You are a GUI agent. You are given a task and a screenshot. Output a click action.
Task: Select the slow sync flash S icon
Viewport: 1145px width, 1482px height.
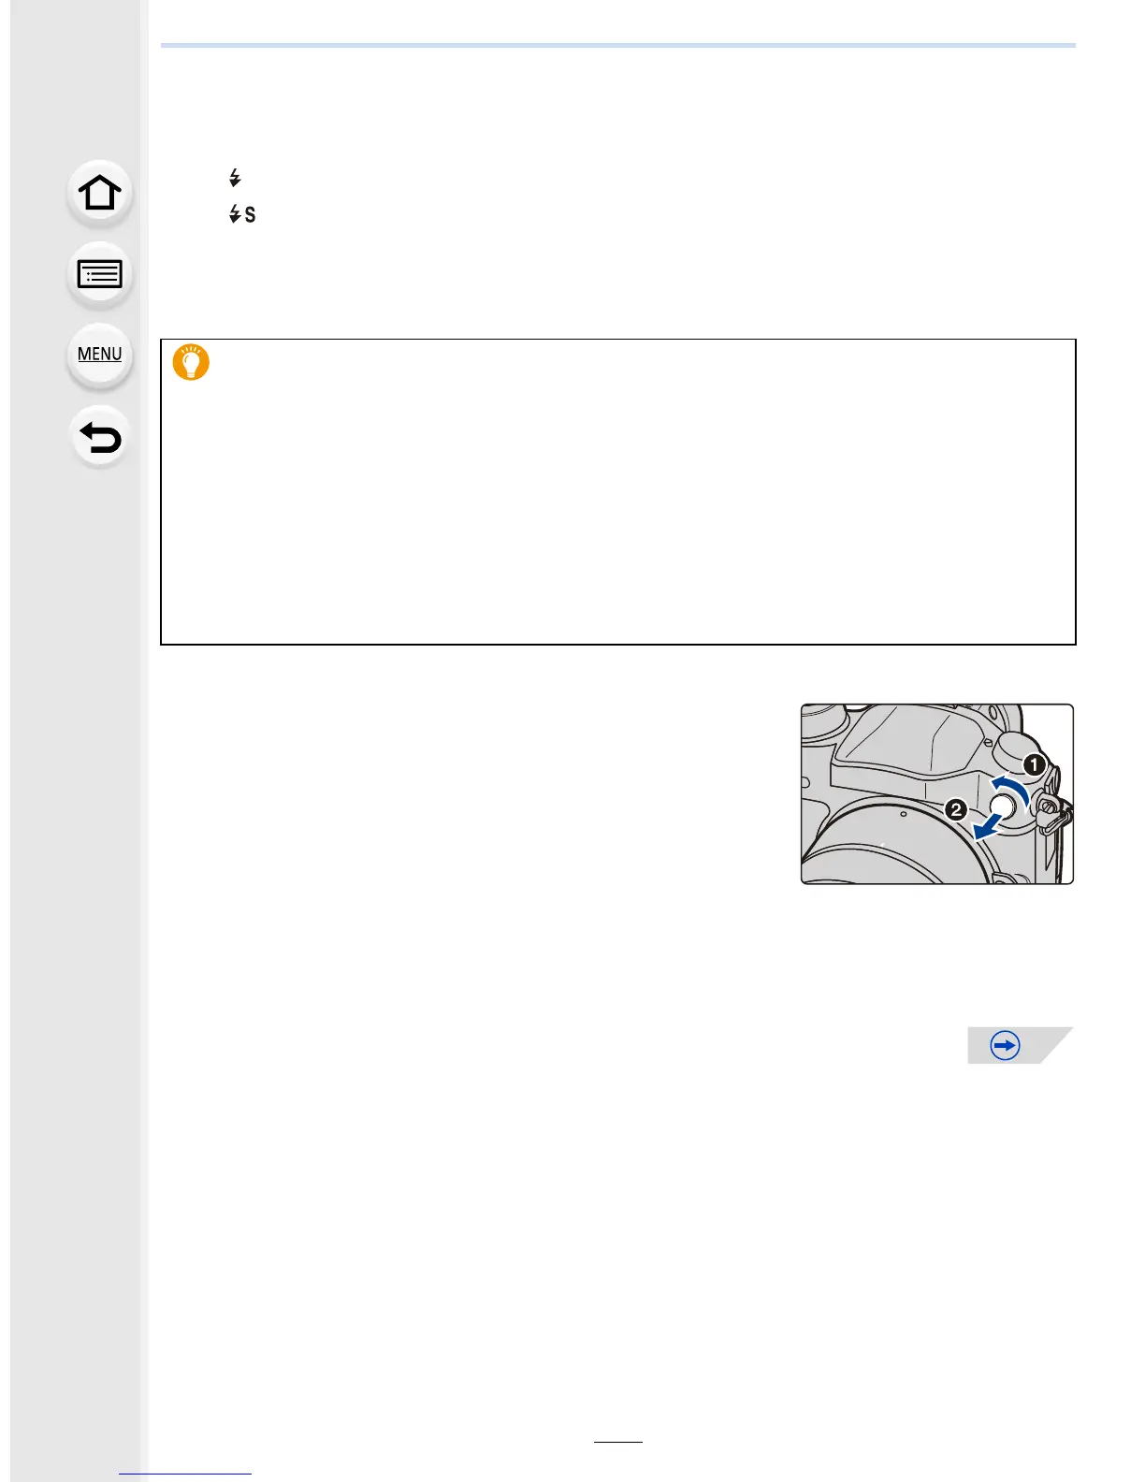coord(242,215)
